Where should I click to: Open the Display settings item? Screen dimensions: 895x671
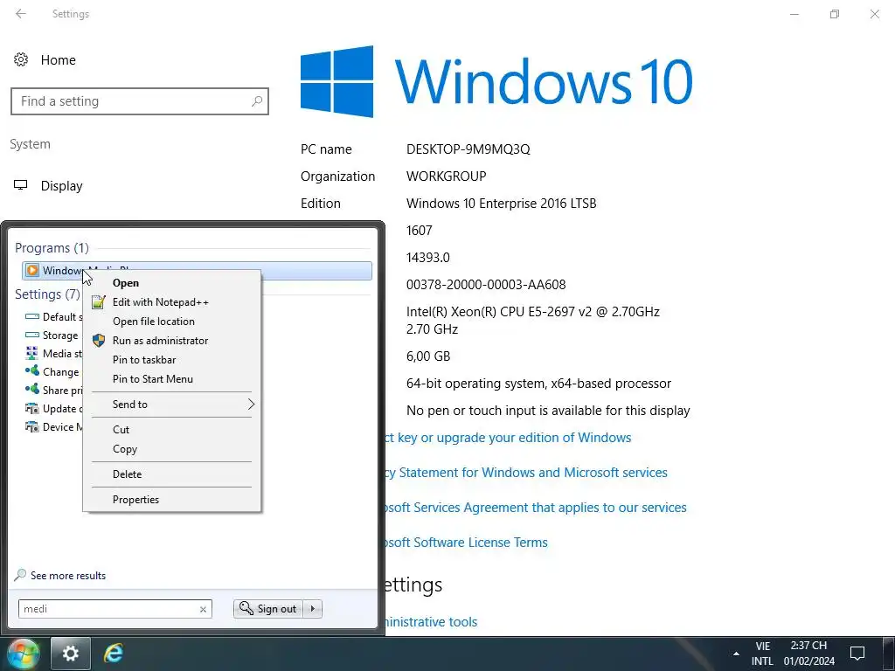coord(62,186)
